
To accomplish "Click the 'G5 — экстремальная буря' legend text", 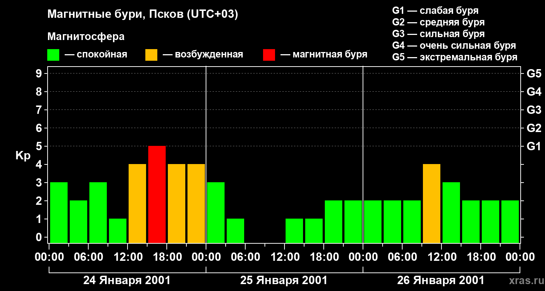I will click(455, 57).
